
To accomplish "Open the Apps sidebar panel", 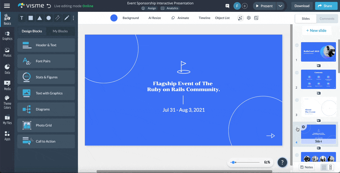I will (x=7, y=136).
